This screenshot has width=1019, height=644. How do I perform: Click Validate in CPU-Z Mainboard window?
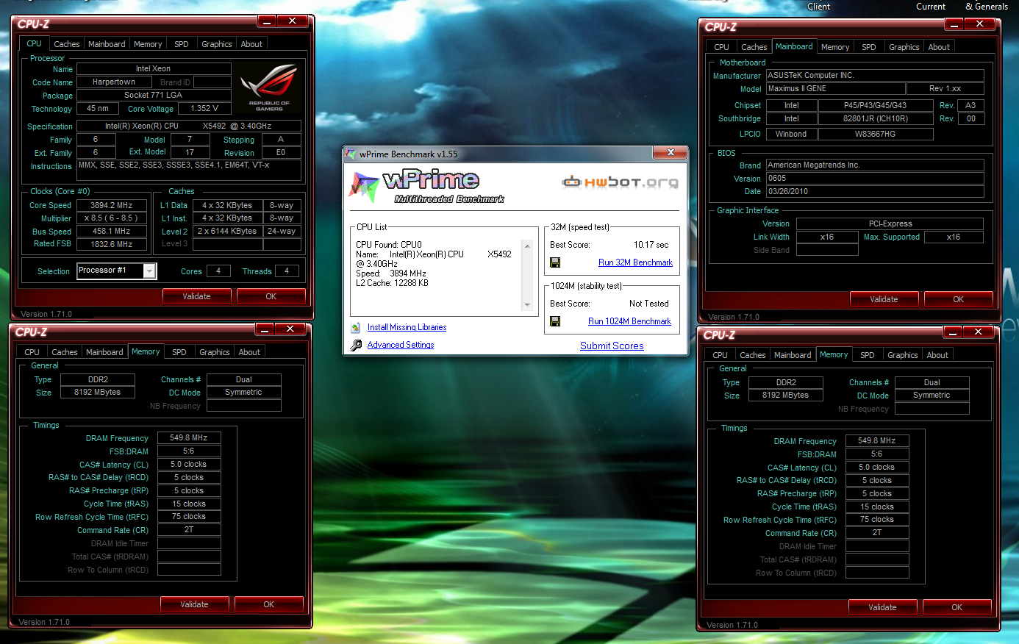click(x=884, y=299)
